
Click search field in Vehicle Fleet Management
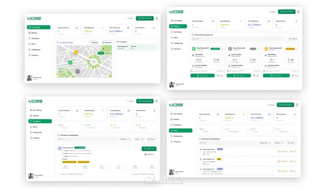click(x=239, y=39)
